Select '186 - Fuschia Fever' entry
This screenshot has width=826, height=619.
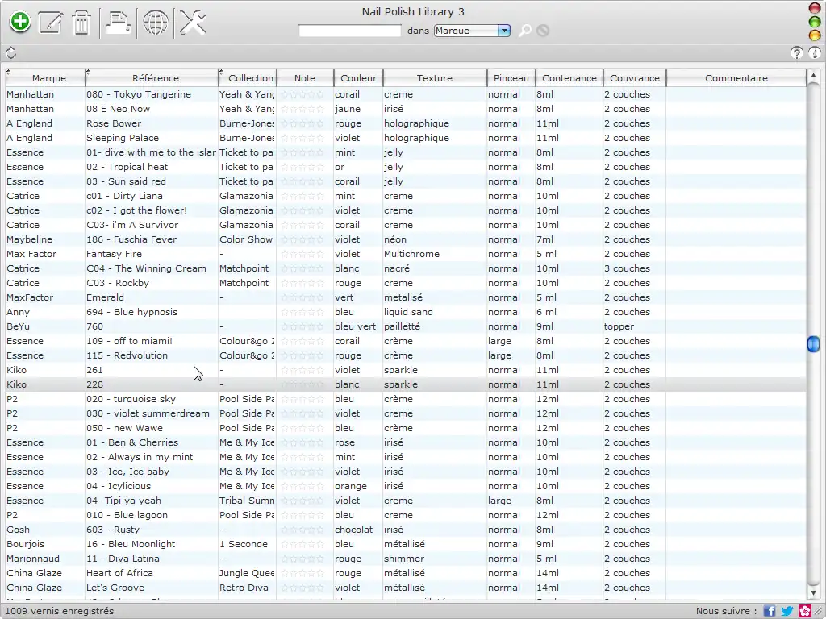(x=131, y=239)
